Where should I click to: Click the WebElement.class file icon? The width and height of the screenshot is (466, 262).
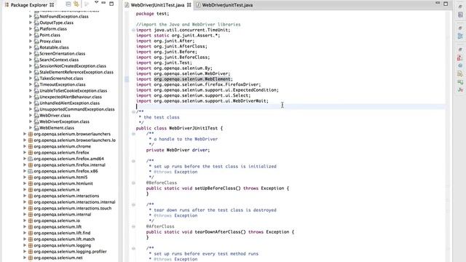click(36, 128)
